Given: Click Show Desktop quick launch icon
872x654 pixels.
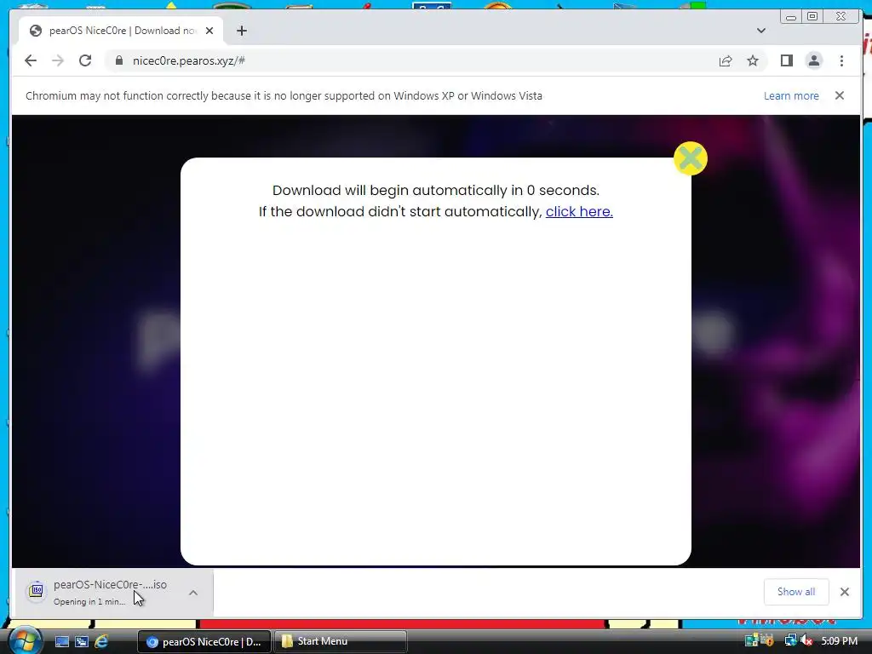Looking at the screenshot, I should (61, 641).
